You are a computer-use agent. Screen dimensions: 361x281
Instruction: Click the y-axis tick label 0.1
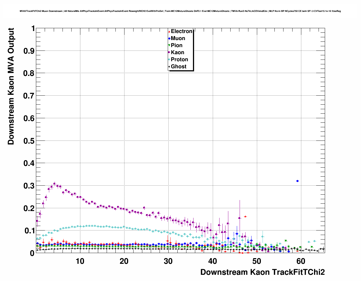tap(29, 231)
